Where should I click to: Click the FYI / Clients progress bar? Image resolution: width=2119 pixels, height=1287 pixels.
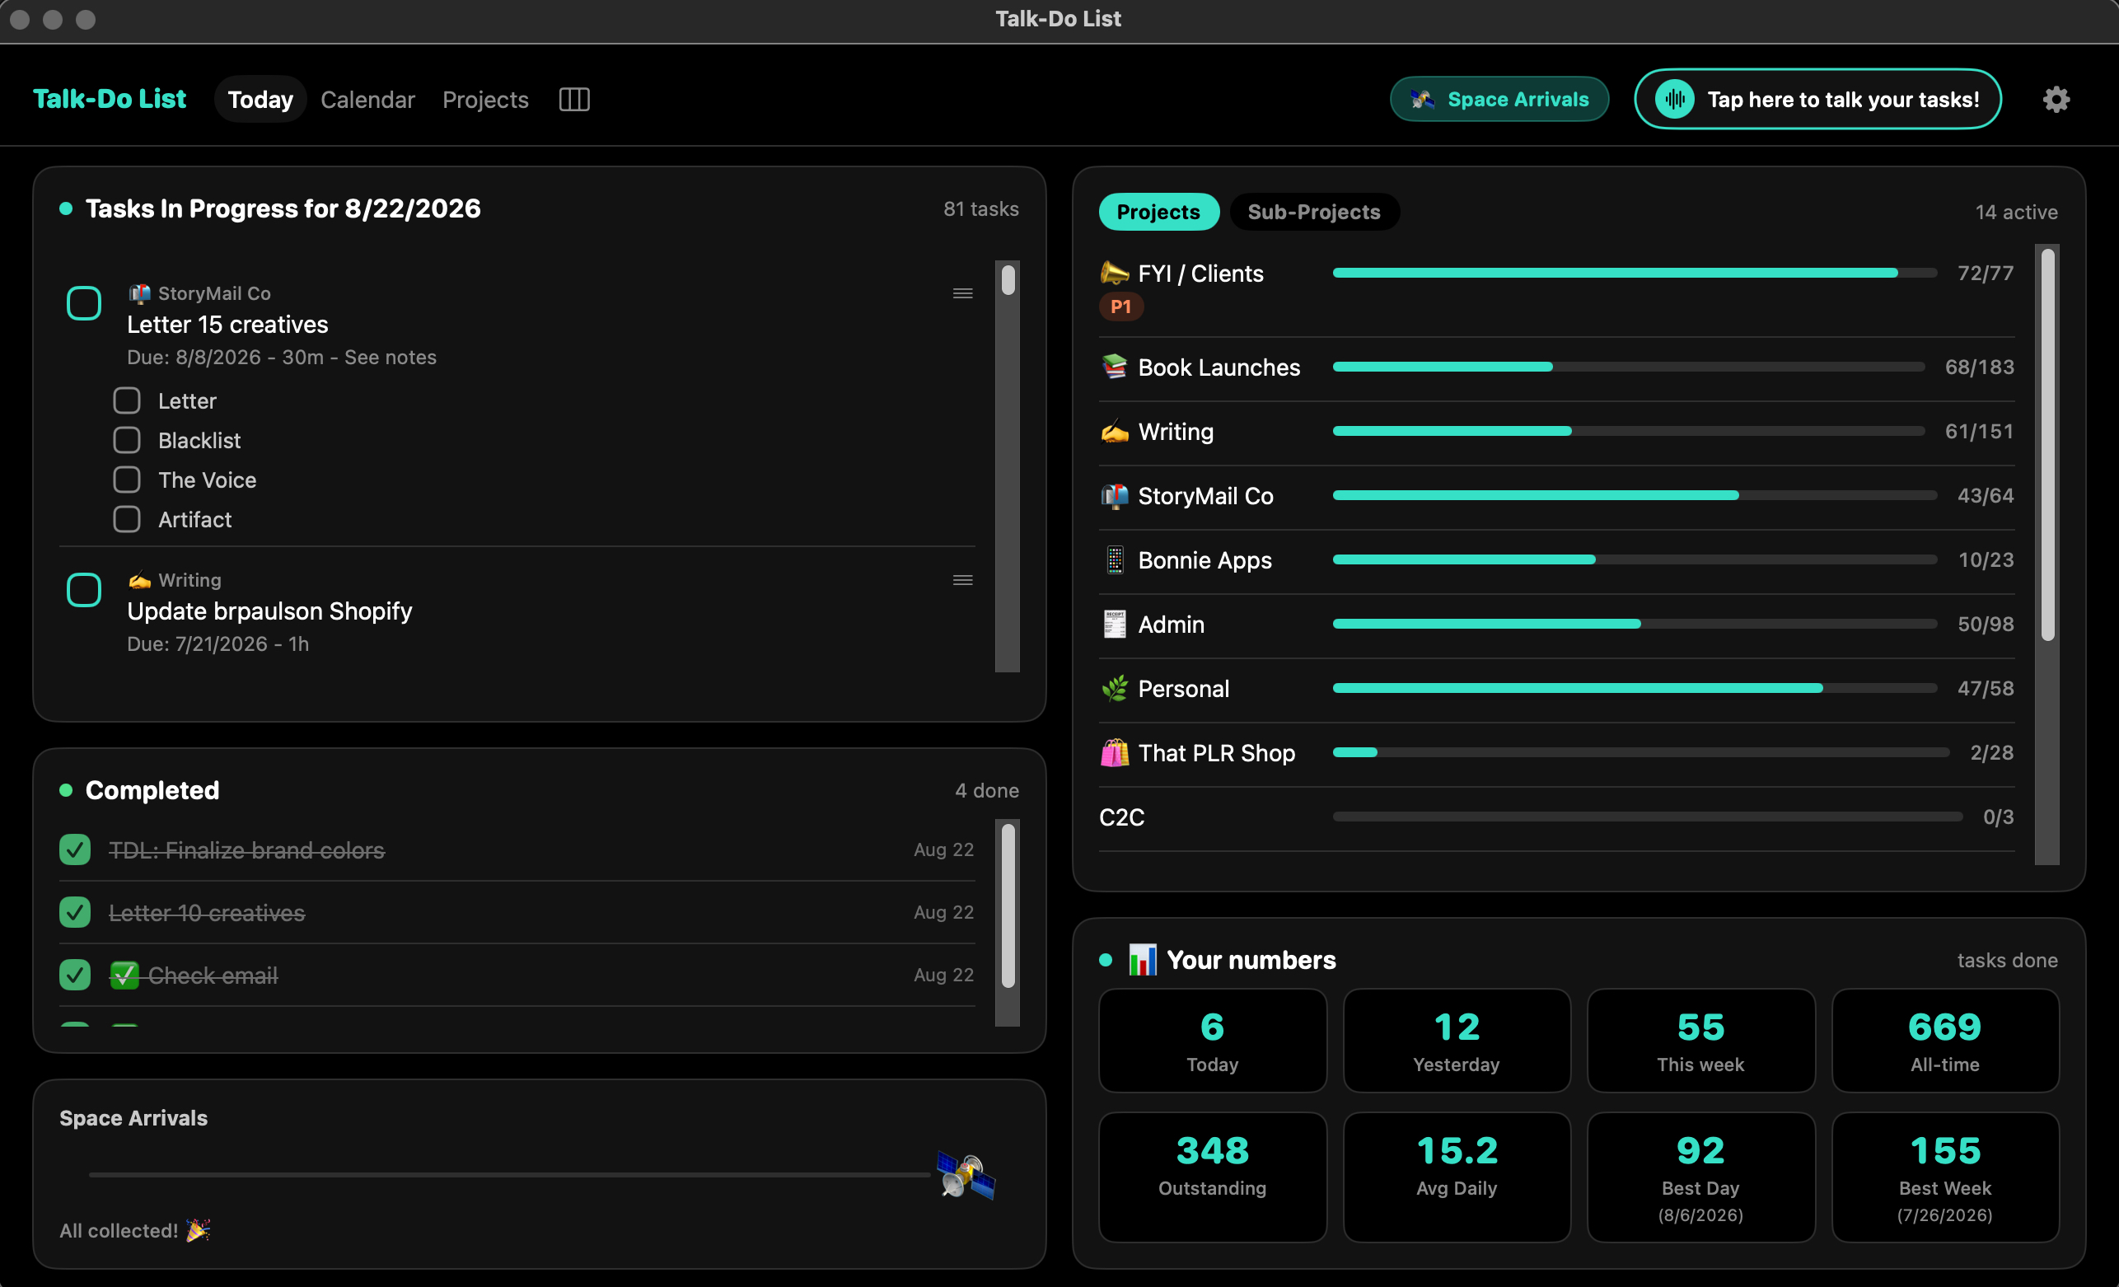pos(1635,273)
